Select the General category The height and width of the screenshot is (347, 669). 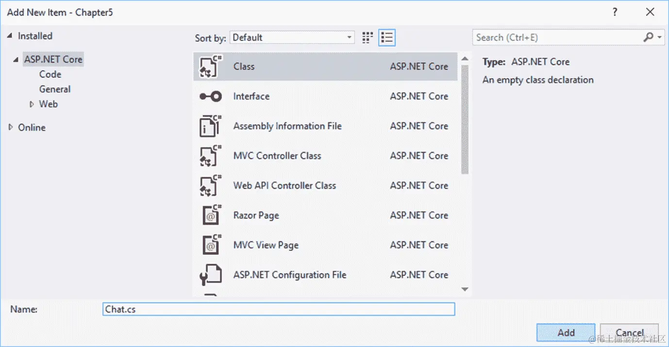pyautogui.click(x=55, y=89)
